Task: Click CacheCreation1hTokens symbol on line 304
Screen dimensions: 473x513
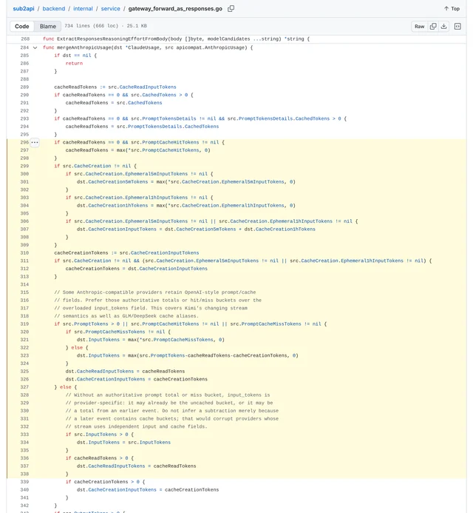Action: 118,206
